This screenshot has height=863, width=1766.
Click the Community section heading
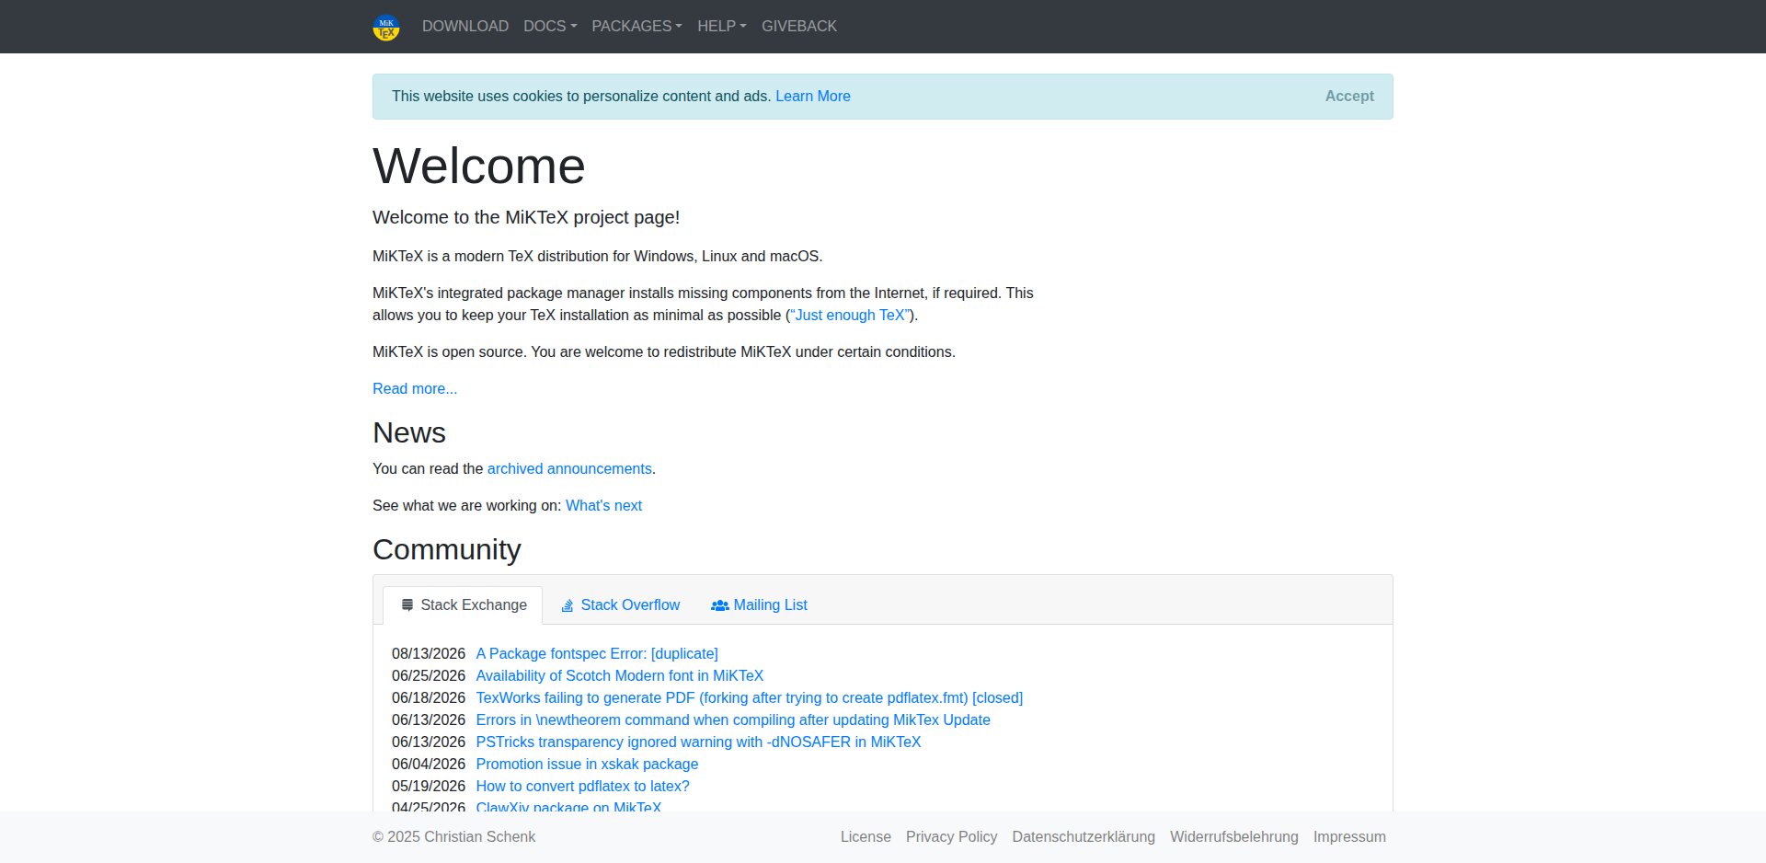[447, 549]
